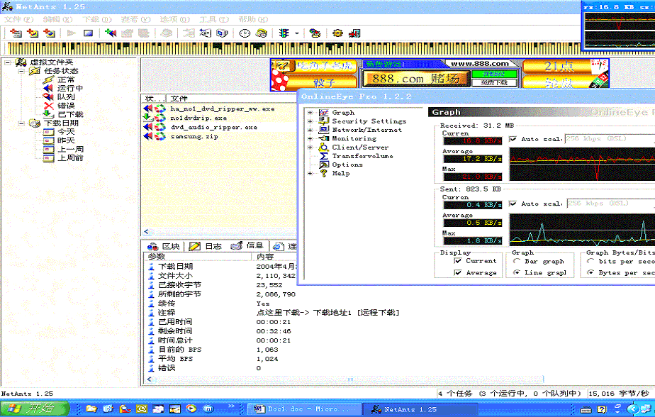Click the blue stop square toolbar icon
Viewport: 655px width, 417px height.
(88, 33)
